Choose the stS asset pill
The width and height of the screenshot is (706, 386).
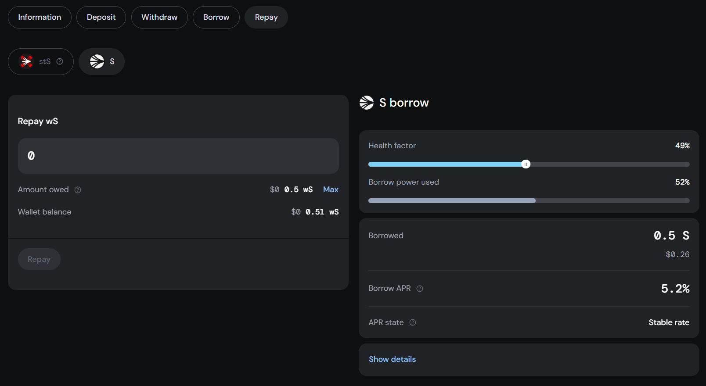[41, 61]
